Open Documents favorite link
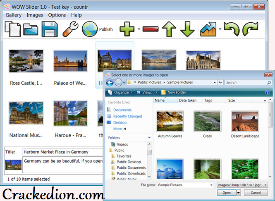This screenshot has height=201, width=275. point(122,110)
